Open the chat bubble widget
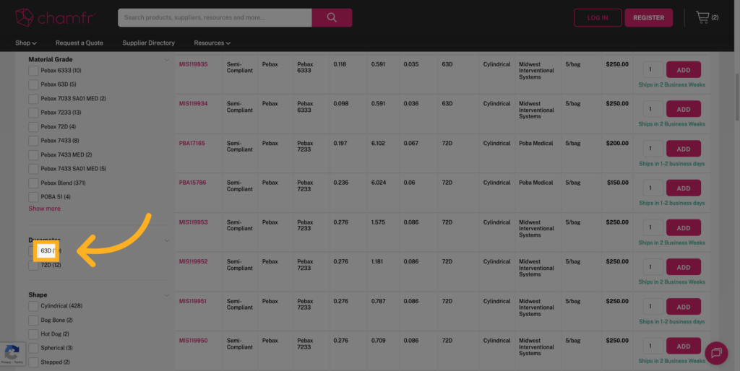 click(716, 353)
